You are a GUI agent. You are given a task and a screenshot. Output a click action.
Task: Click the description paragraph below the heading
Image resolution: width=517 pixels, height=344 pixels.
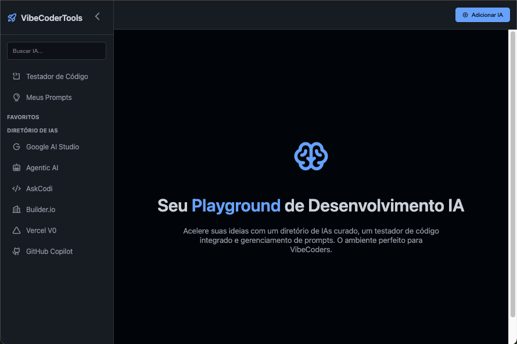[x=311, y=240]
